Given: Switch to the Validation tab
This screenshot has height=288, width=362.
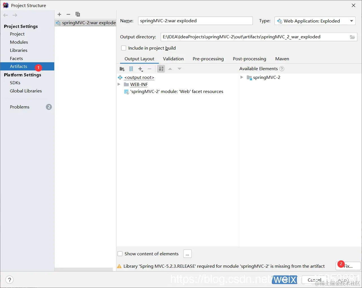Looking at the screenshot, I should [x=173, y=59].
